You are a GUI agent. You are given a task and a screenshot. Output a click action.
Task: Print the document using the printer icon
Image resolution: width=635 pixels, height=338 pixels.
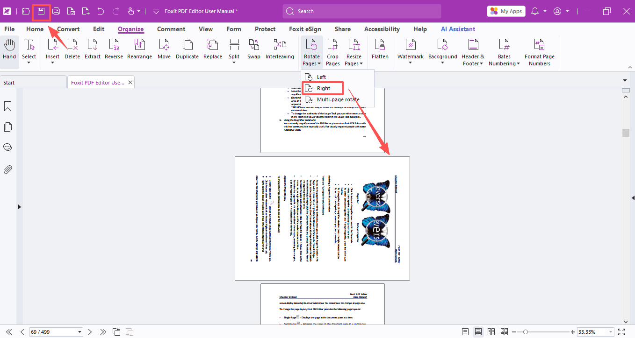pos(56,11)
